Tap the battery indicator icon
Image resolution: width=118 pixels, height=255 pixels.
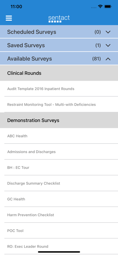108,7
